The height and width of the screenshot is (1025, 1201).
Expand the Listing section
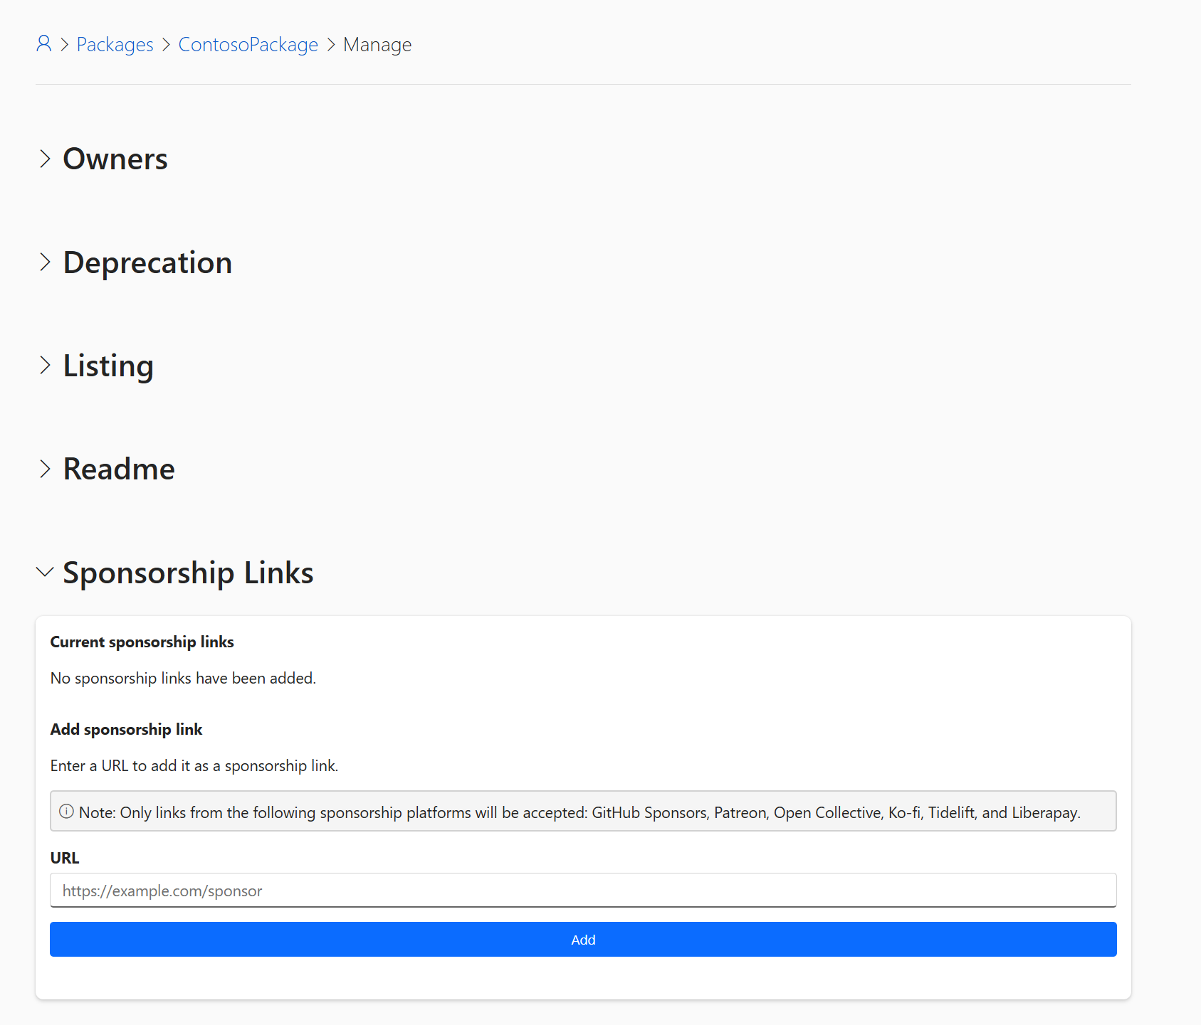(107, 365)
